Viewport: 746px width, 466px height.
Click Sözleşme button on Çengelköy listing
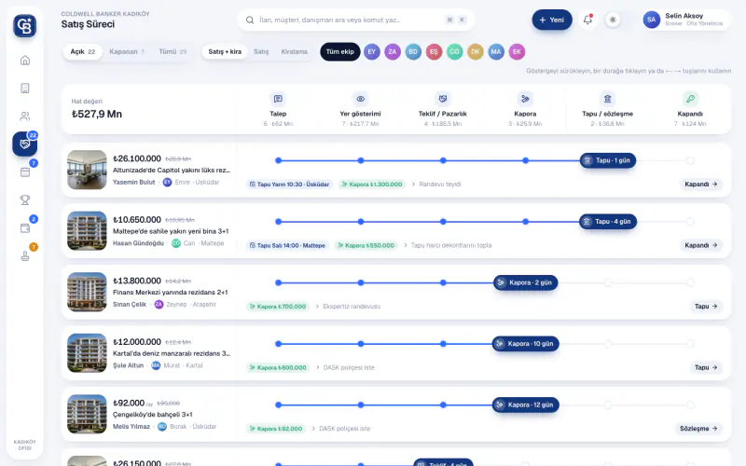point(698,429)
